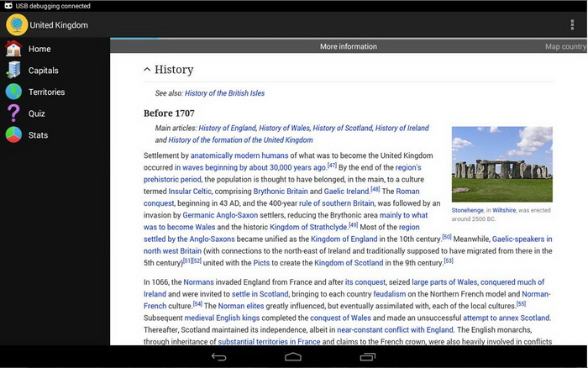Tap the Android recent apps button

pos(368,357)
